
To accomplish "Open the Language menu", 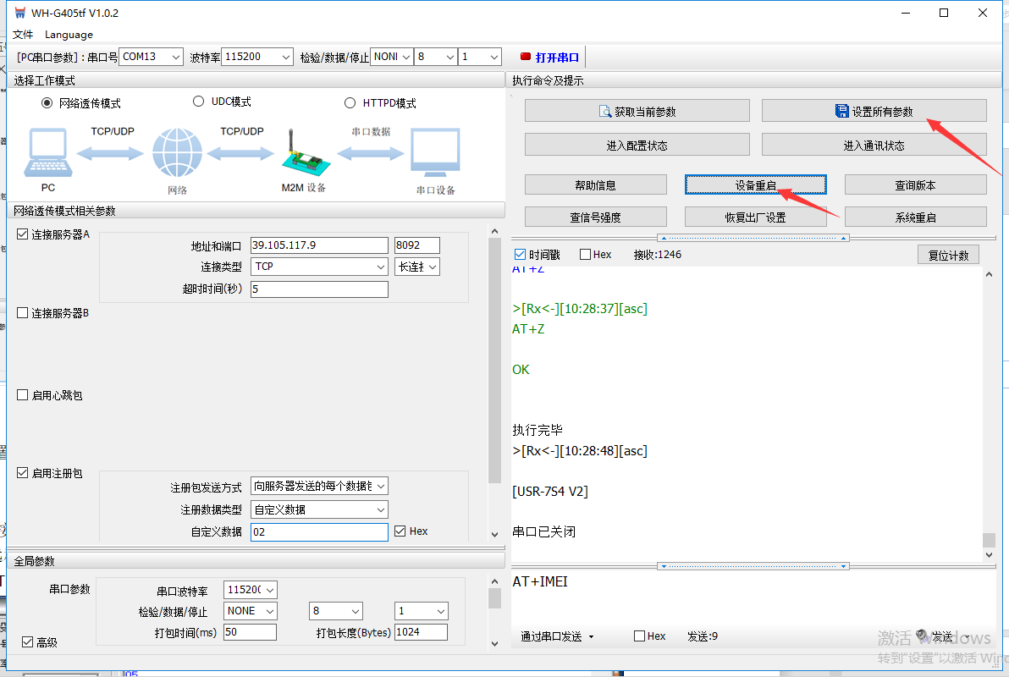I will coord(69,35).
